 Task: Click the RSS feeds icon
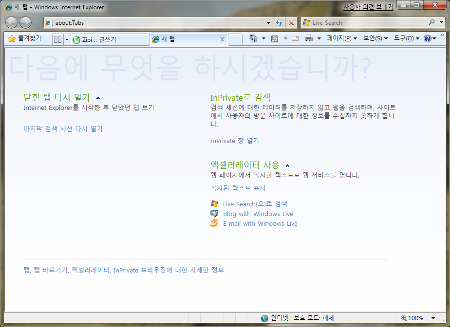coord(275,39)
